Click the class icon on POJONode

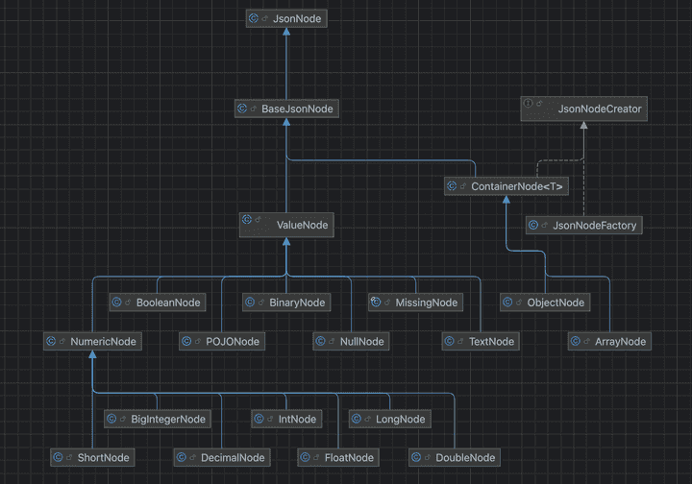click(186, 341)
